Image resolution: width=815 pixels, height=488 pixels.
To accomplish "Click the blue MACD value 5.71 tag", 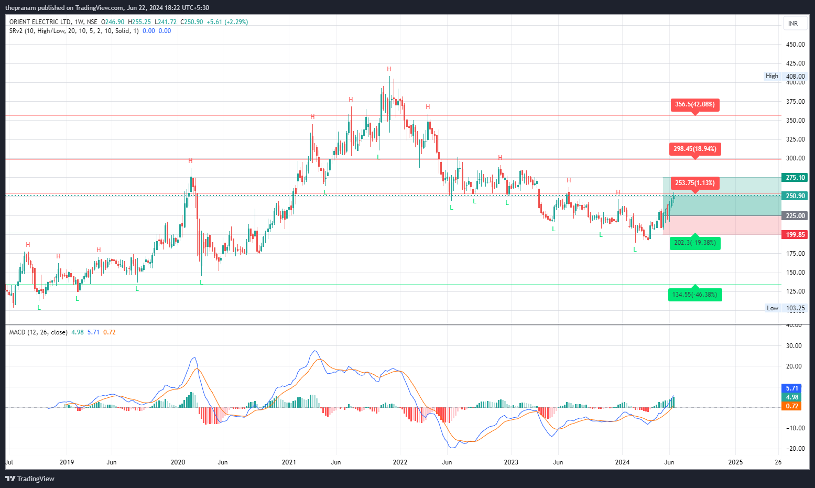I will click(791, 388).
